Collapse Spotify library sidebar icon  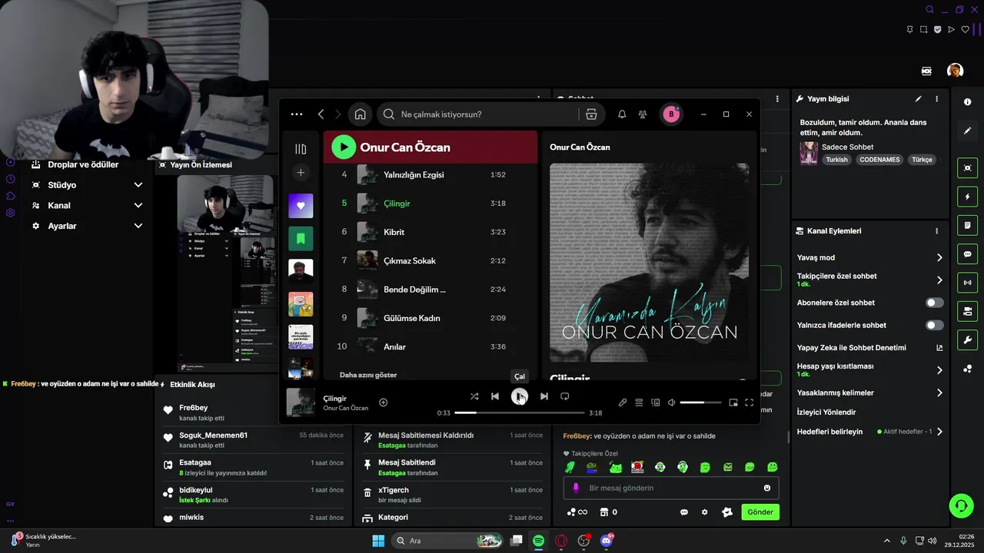[x=301, y=149]
